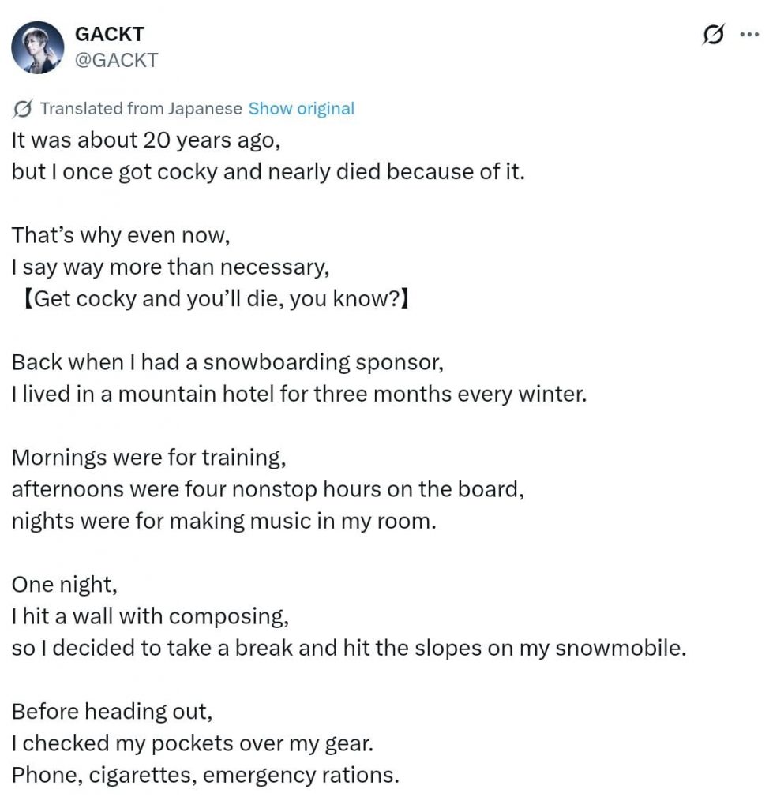
Task: Click the line about four nonstop hours on the board
Action: (268, 489)
